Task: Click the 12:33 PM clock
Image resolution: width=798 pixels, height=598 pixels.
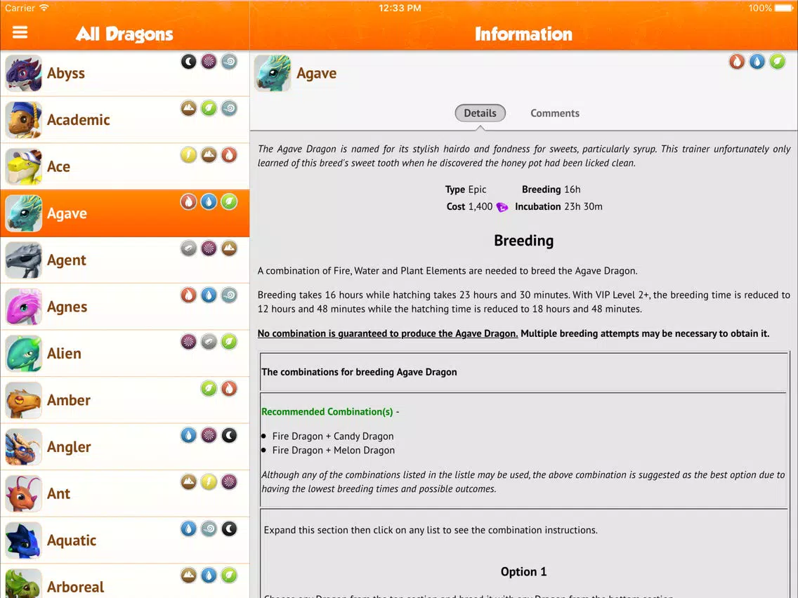Action: 400,8
